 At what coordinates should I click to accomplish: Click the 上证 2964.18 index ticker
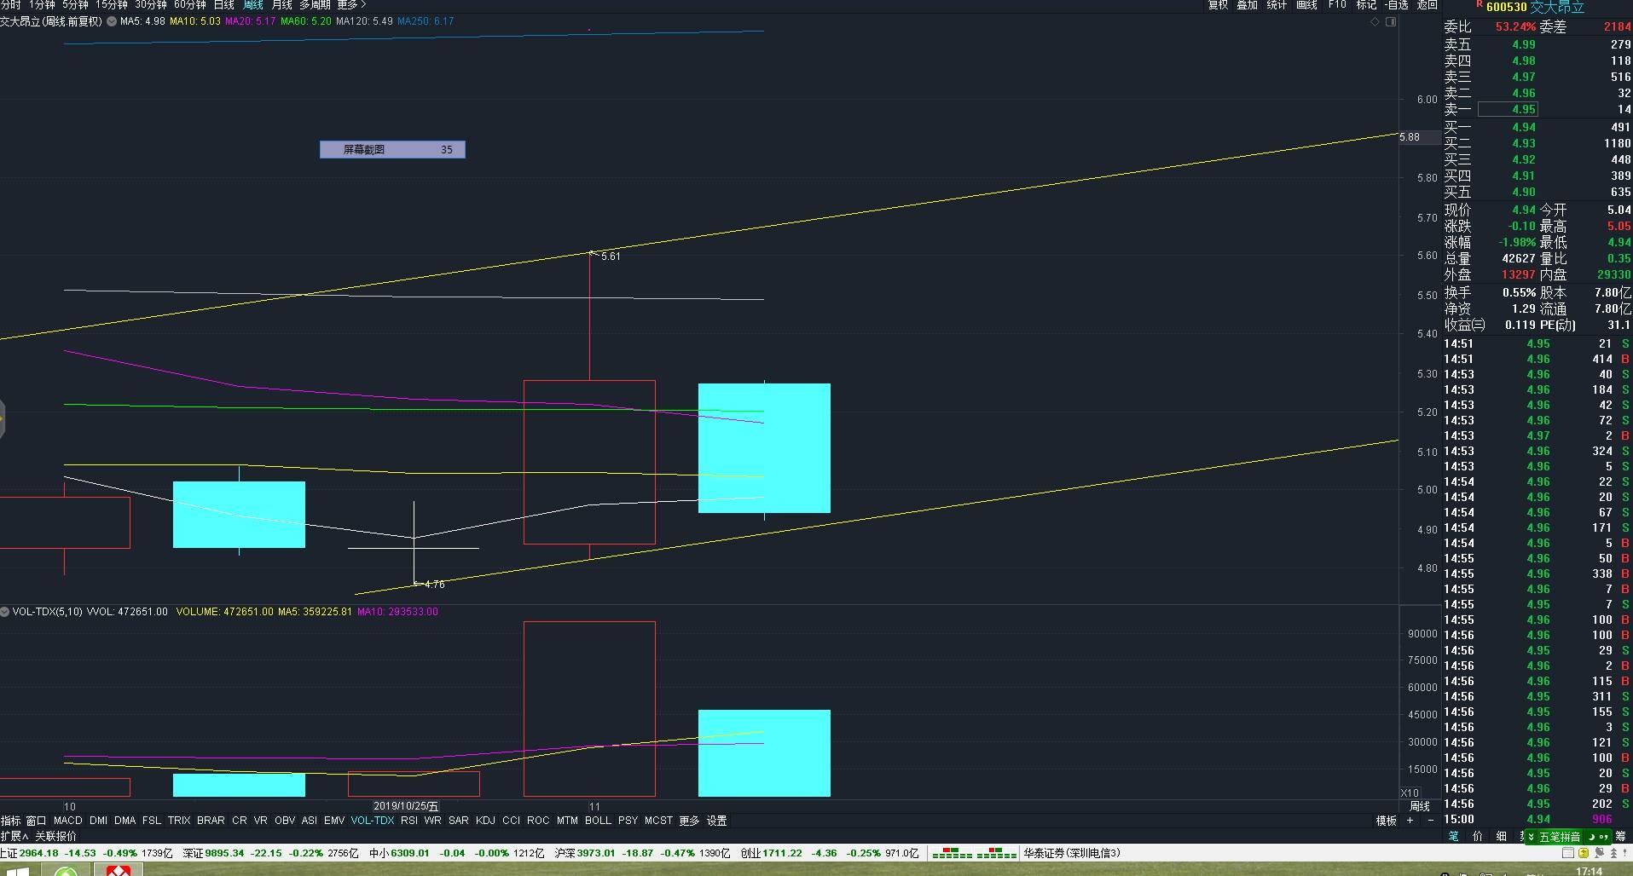tap(87, 853)
